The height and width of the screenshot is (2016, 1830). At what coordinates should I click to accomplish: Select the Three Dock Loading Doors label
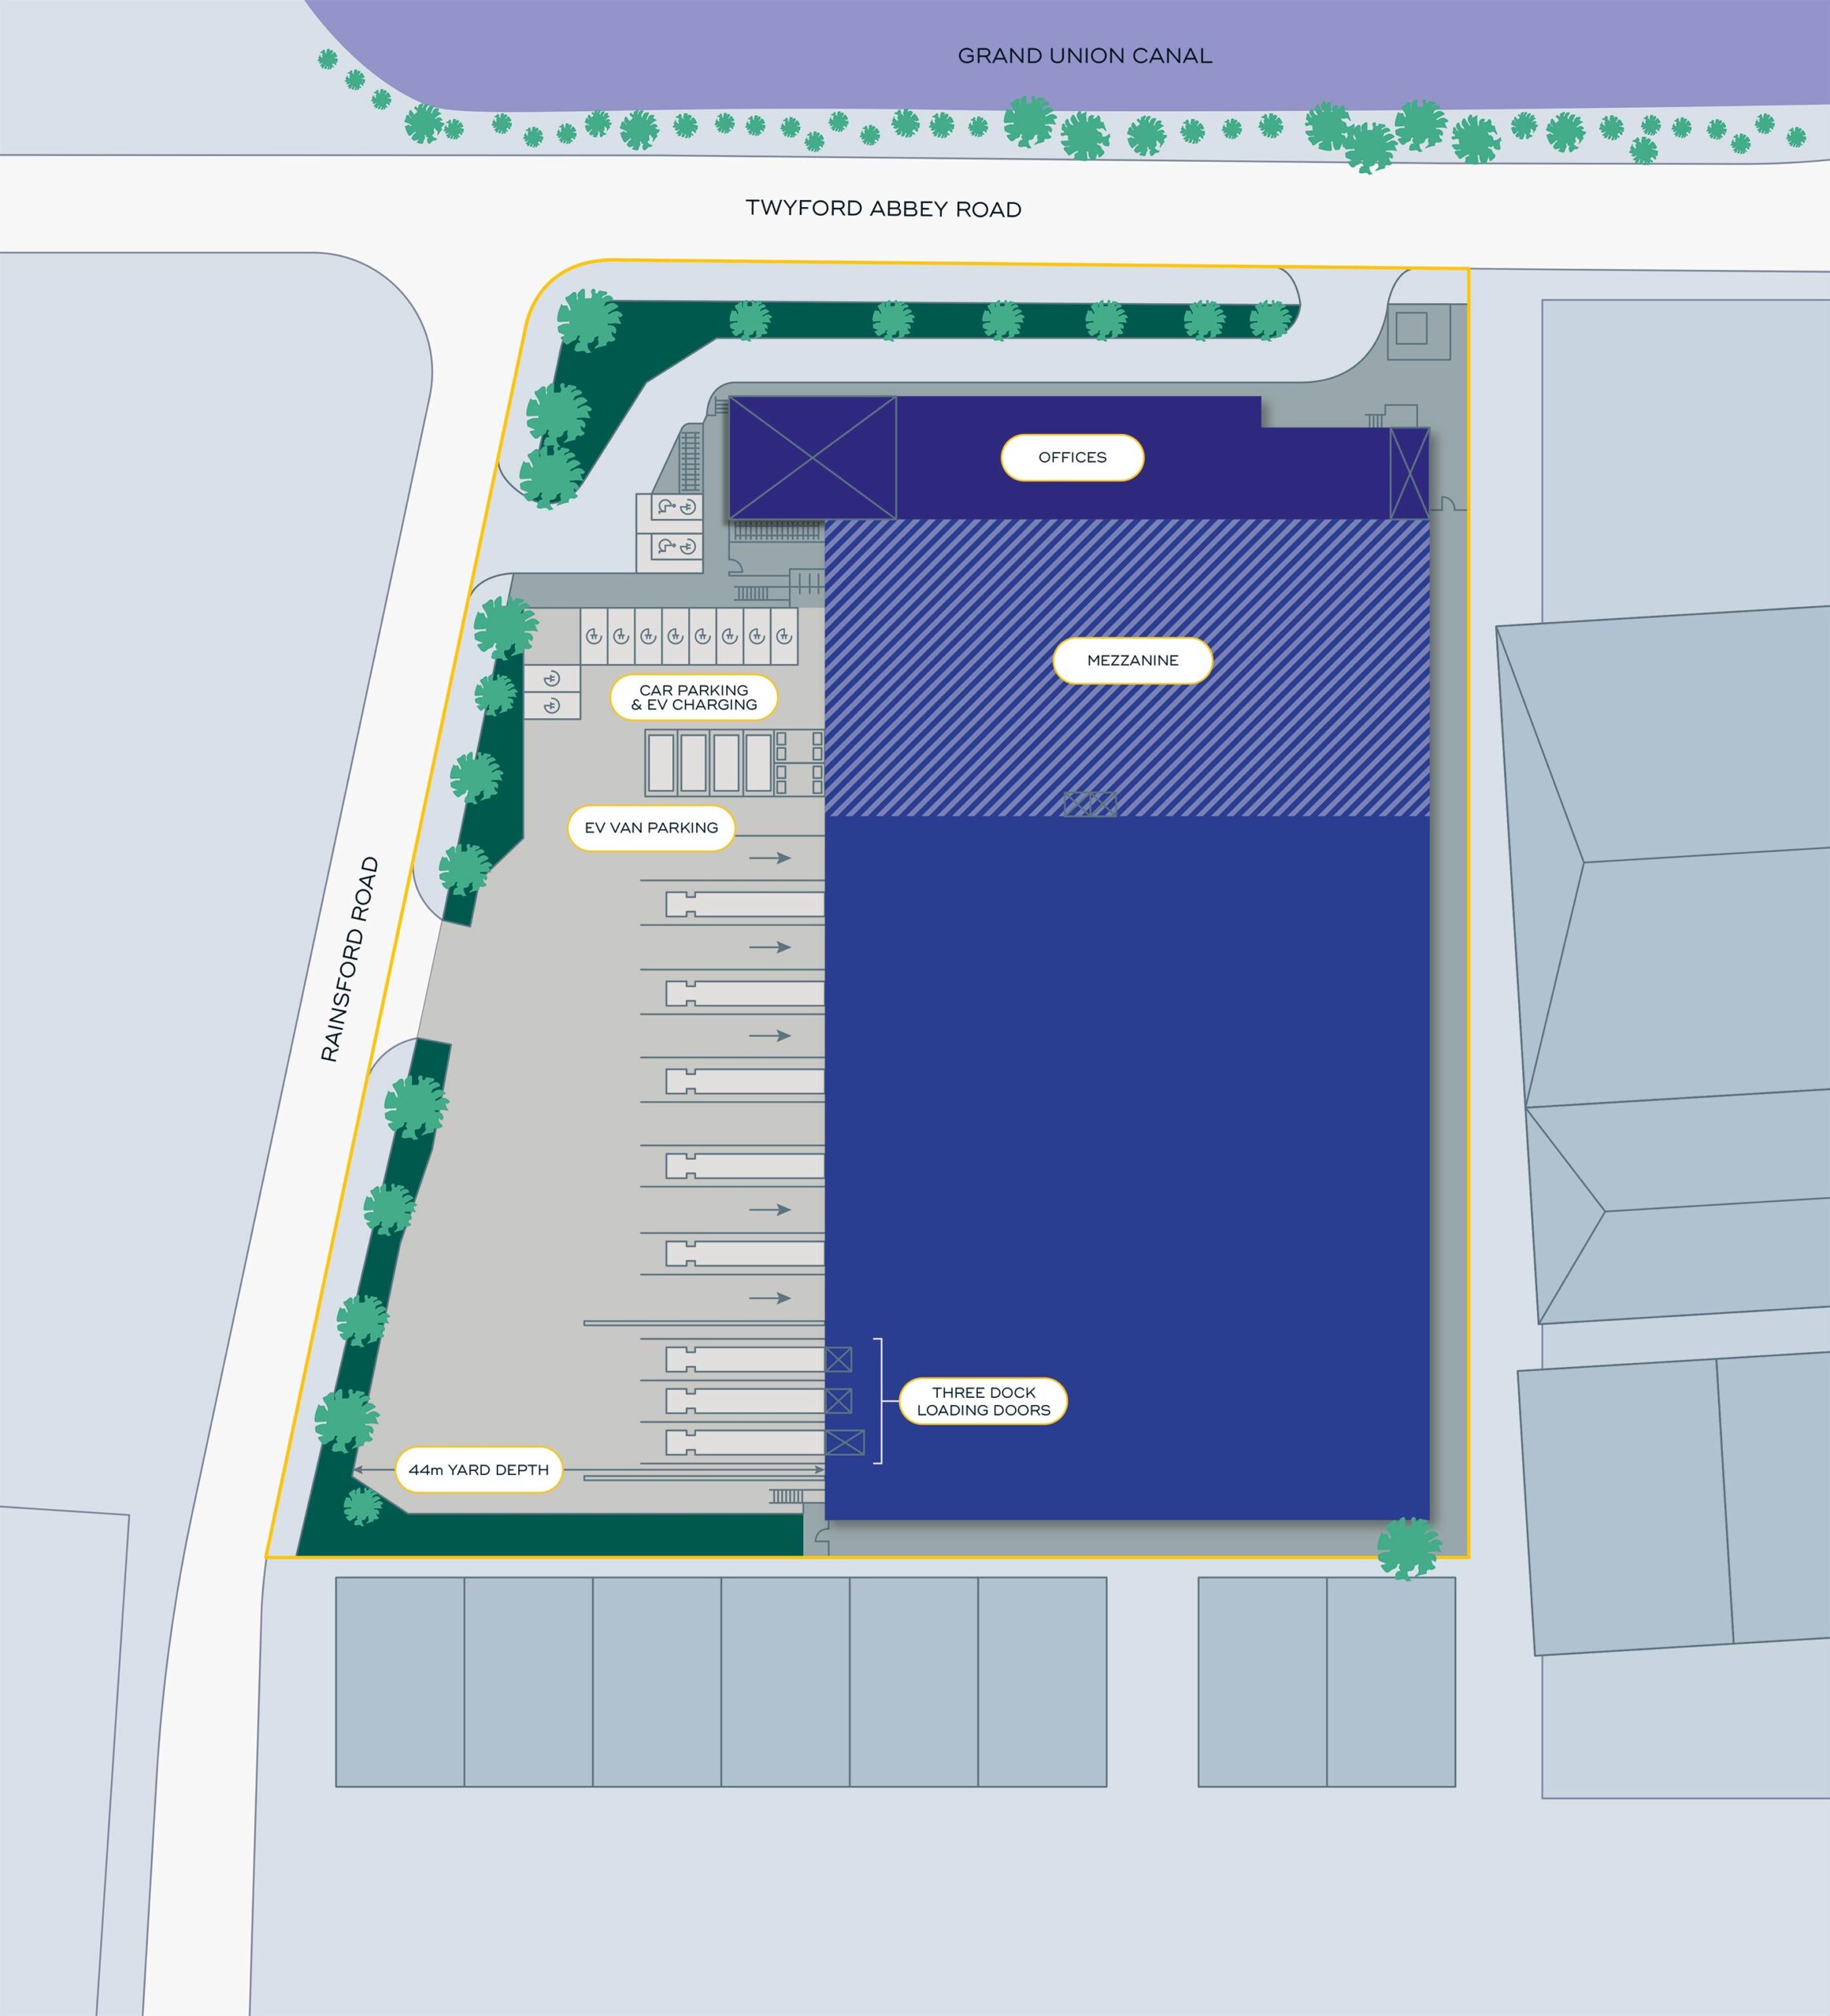(983, 1401)
